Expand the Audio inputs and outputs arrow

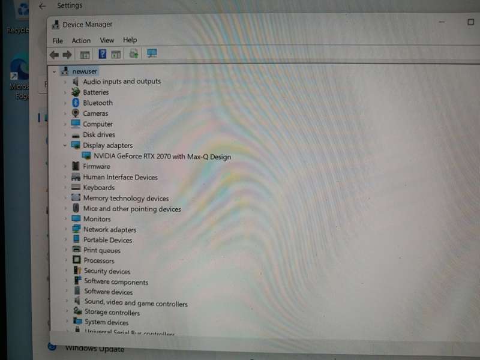pyautogui.click(x=65, y=82)
